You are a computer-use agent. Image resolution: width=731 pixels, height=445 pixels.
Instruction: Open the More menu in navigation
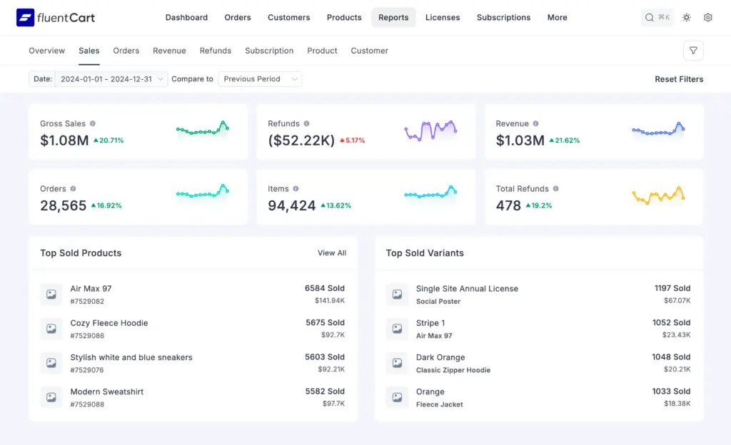click(557, 18)
